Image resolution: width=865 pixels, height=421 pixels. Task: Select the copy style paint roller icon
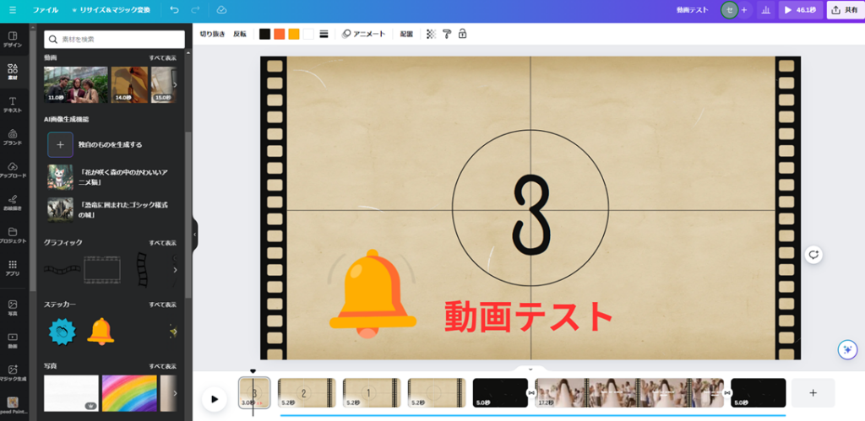coord(447,34)
